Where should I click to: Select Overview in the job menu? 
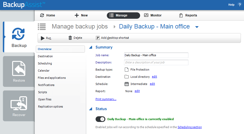click(60, 49)
